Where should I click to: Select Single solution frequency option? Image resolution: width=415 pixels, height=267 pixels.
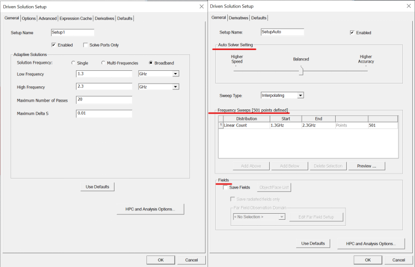[x=73, y=63]
